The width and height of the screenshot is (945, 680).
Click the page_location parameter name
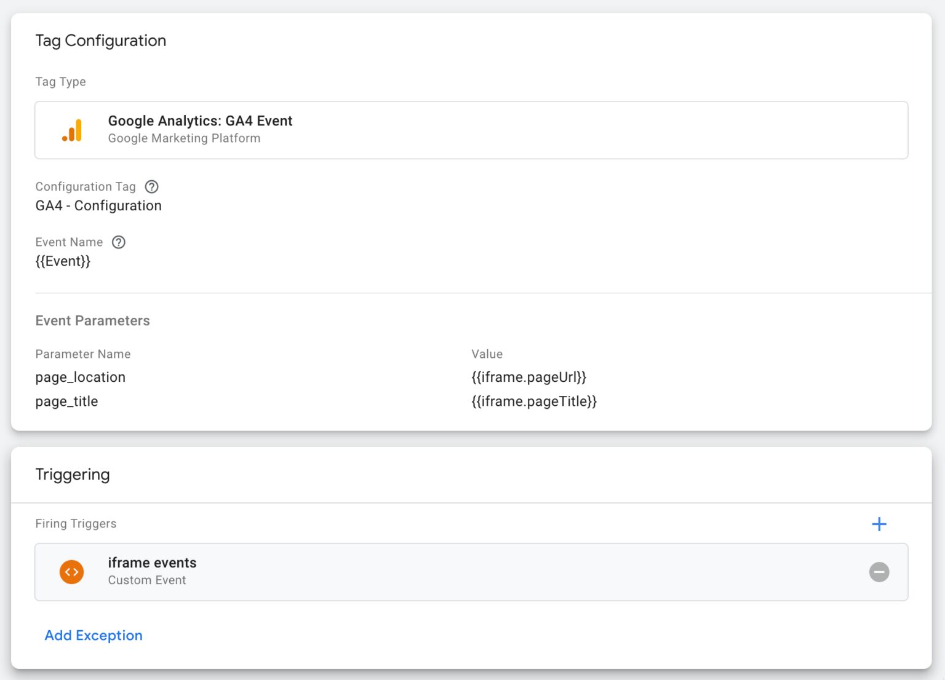81,378
